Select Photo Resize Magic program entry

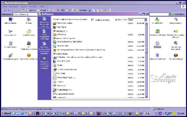pyautogui.click(x=66, y=77)
